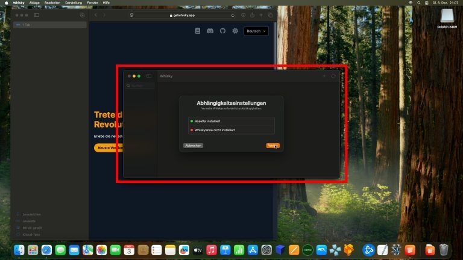Open Photos from the Dock

[101, 250]
